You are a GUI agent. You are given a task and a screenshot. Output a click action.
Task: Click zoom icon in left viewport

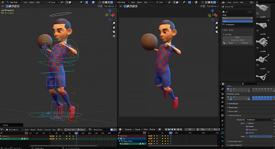click(x=114, y=23)
